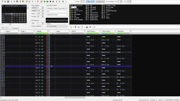Add a new frame with toolbar icon
The image size is (180, 101).
tap(27, 1)
